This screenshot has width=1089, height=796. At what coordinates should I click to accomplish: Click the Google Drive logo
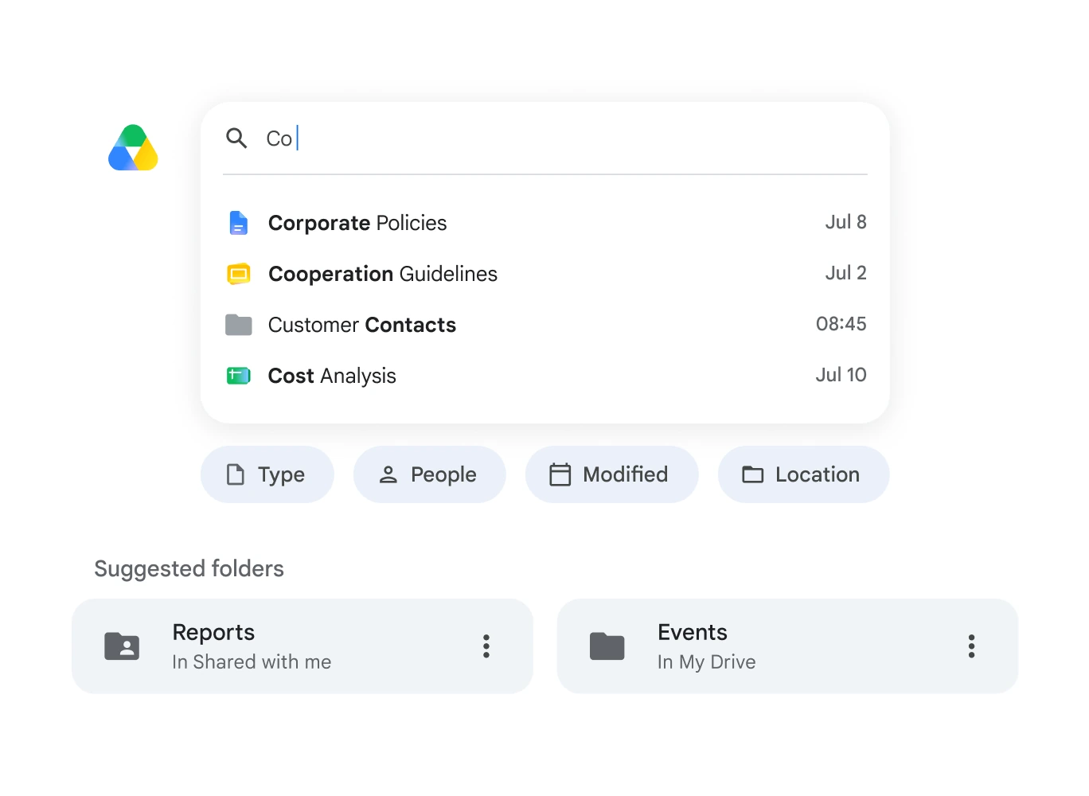click(133, 147)
